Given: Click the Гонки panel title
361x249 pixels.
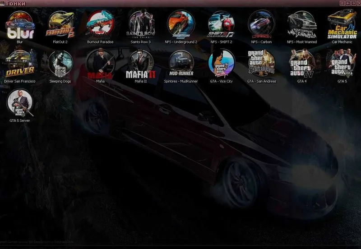Looking at the screenshot, I should pos(16,4).
